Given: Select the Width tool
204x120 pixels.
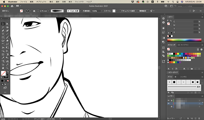Looking at the screenshot, I should [x=3, y=48].
